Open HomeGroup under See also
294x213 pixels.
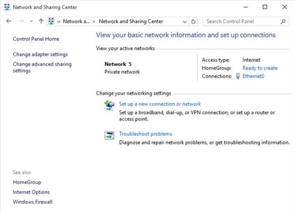point(27,182)
